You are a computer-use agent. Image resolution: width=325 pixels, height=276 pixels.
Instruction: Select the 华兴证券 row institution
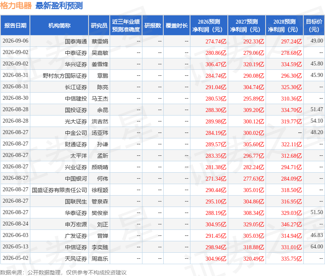click(76, 64)
